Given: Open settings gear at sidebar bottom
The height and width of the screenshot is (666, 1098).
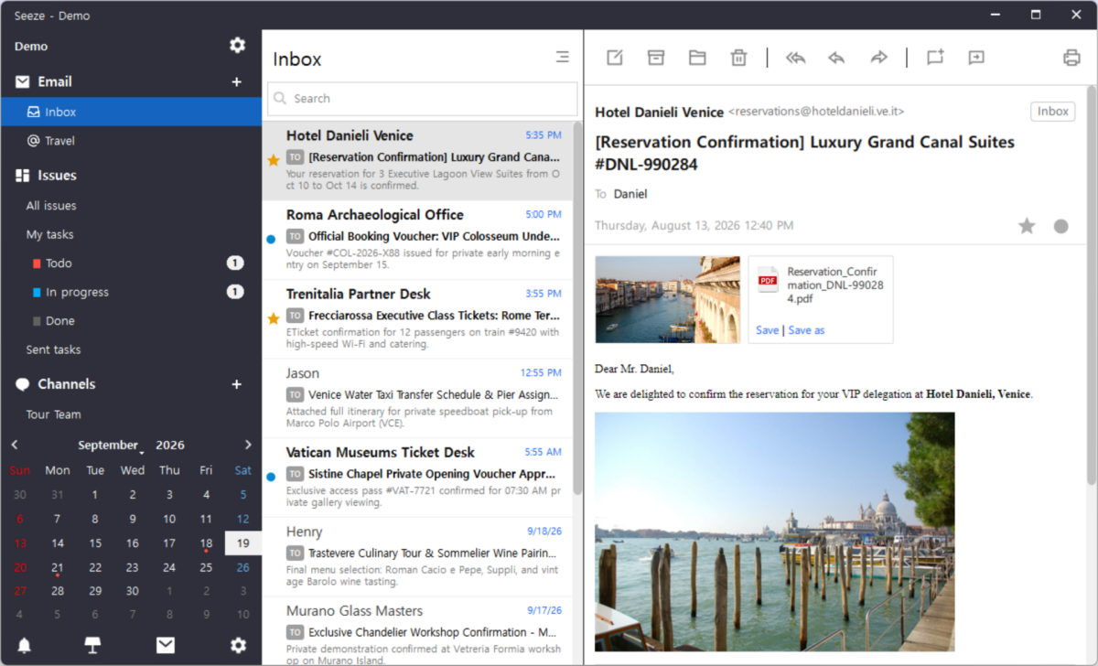Looking at the screenshot, I should click(238, 646).
